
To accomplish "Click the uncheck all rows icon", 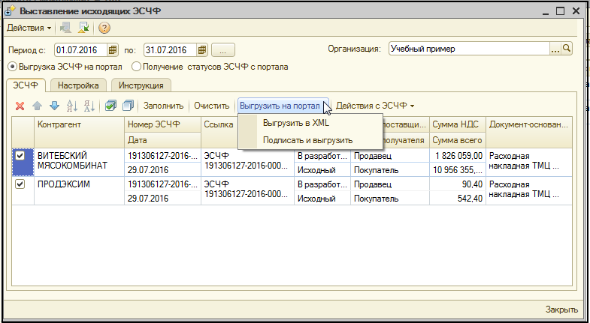I will tap(127, 106).
